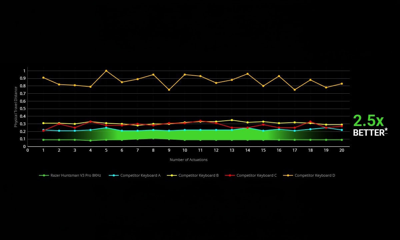Toggle Competitor Keyboard C legend entry

coord(251,175)
